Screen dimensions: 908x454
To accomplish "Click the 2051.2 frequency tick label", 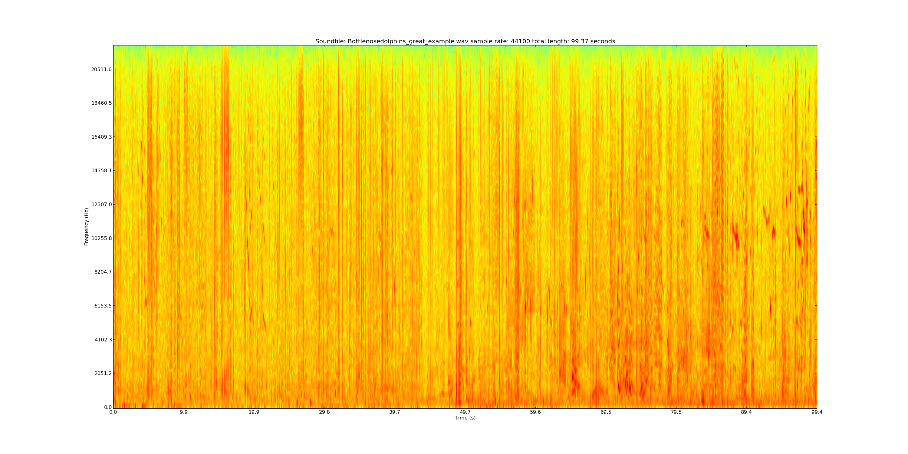I will click(x=103, y=373).
